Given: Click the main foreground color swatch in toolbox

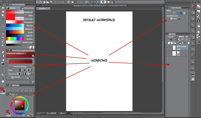Looking at the screenshot, I should 2,89.
